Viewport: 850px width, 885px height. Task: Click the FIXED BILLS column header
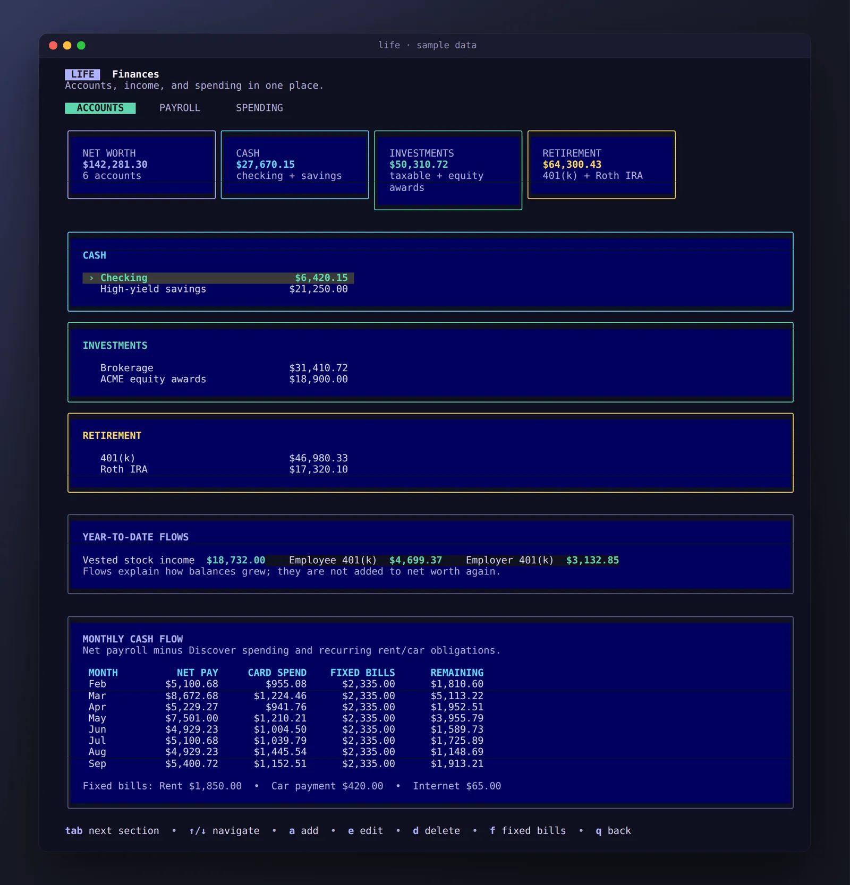(363, 673)
